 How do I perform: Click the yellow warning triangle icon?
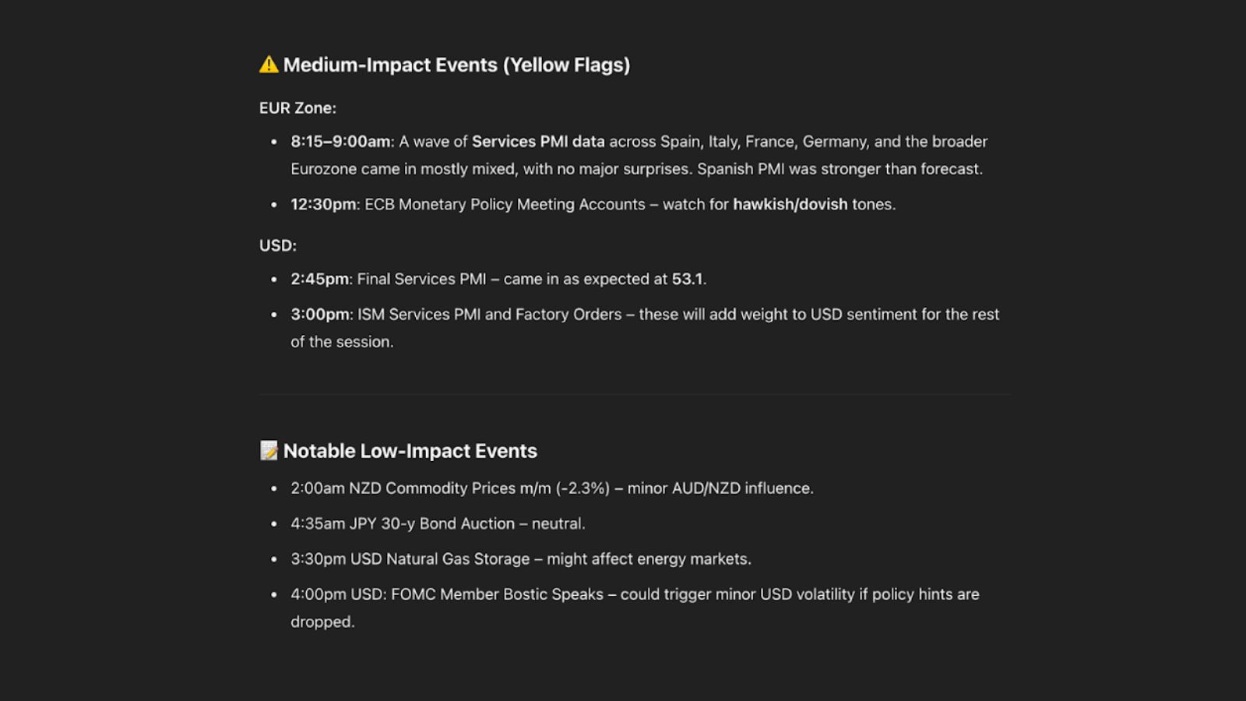269,65
